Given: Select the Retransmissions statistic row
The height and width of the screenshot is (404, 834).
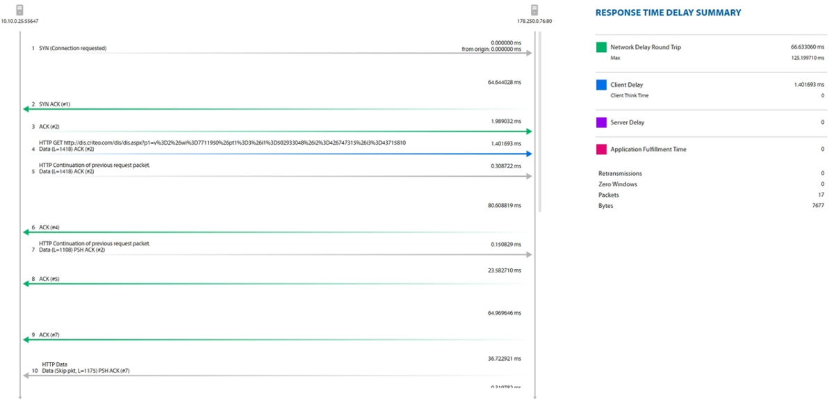Looking at the screenshot, I should coord(711,173).
